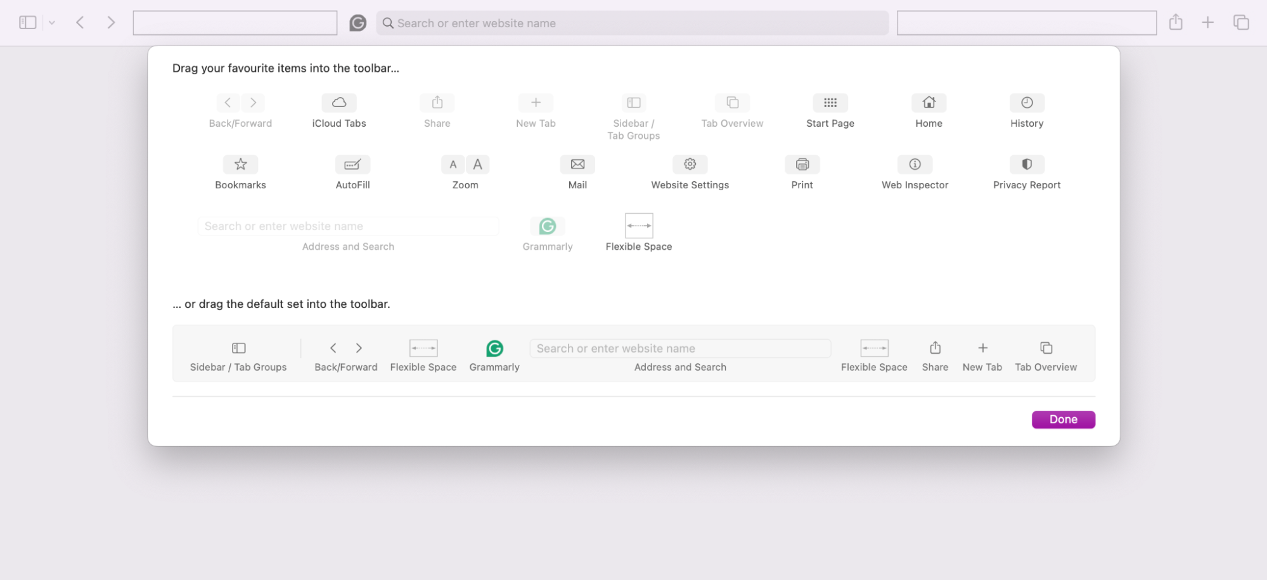This screenshot has height=580, width=1267.
Task: Select the History clock icon
Action: (1026, 102)
